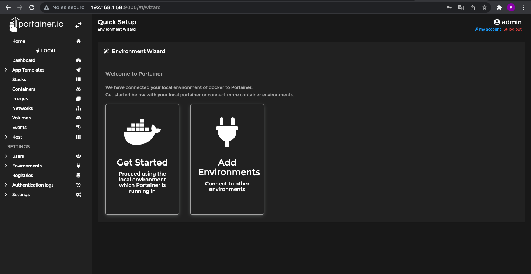
Task: Open the Events menu item
Action: click(x=19, y=128)
